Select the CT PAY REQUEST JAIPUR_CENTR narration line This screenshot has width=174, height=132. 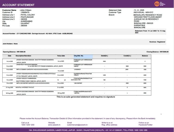coord(27,76)
